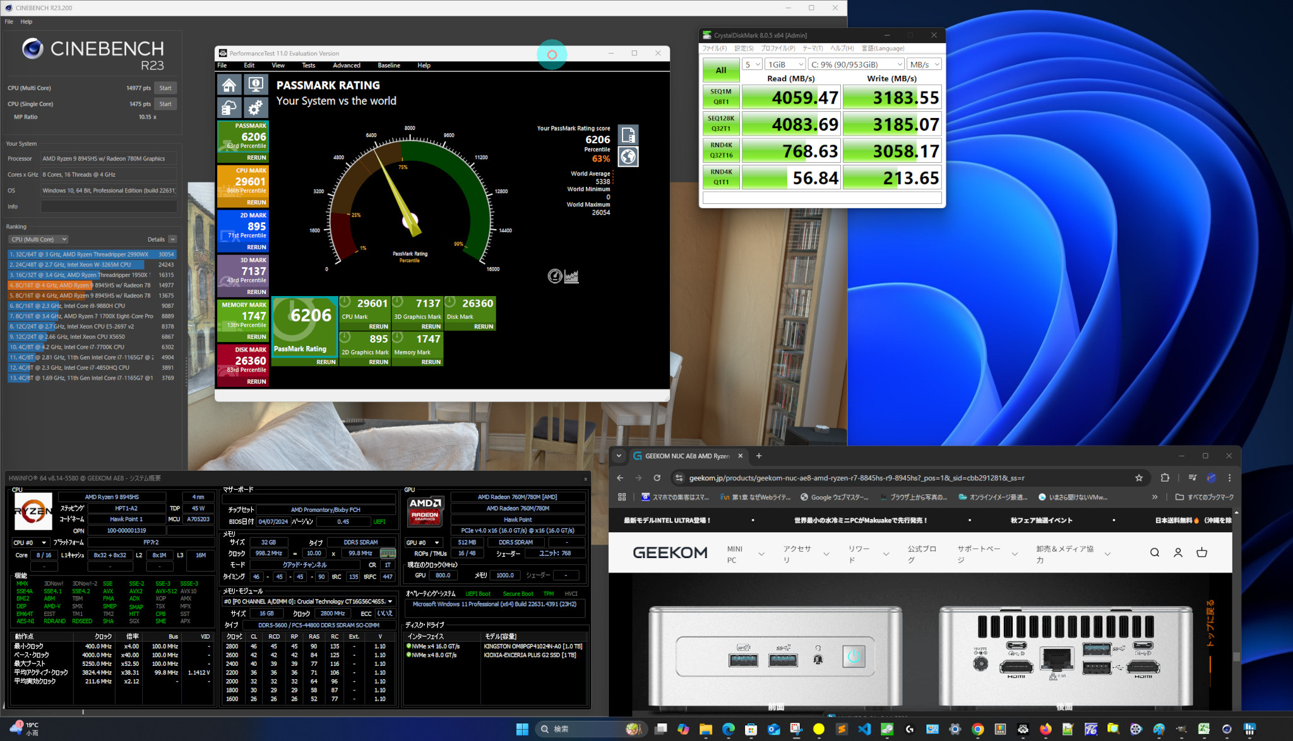1293x741 pixels.
Task: Open CrystalDiskMark ファイル(F) menu
Action: coord(715,48)
